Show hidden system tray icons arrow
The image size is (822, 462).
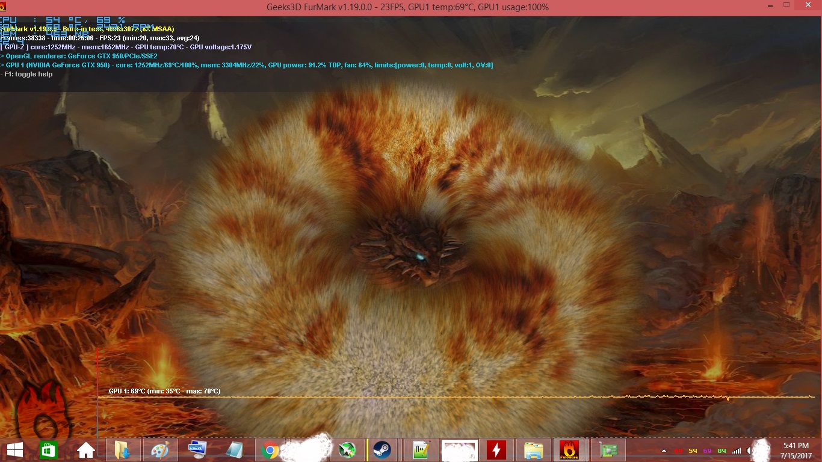pyautogui.click(x=664, y=451)
